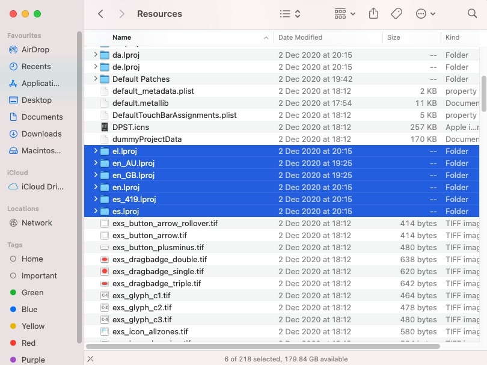
Task: Select the Home tag
Action: [x=26, y=259]
